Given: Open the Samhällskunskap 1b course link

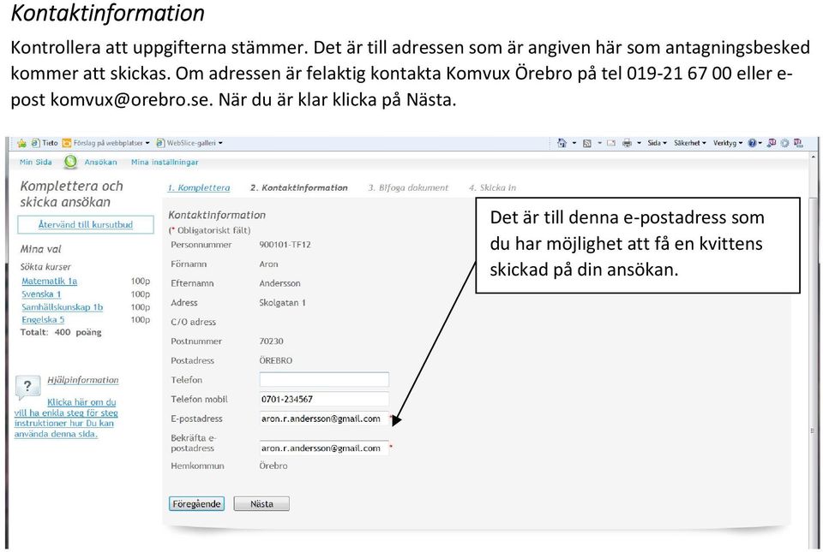Looking at the screenshot, I should (62, 307).
